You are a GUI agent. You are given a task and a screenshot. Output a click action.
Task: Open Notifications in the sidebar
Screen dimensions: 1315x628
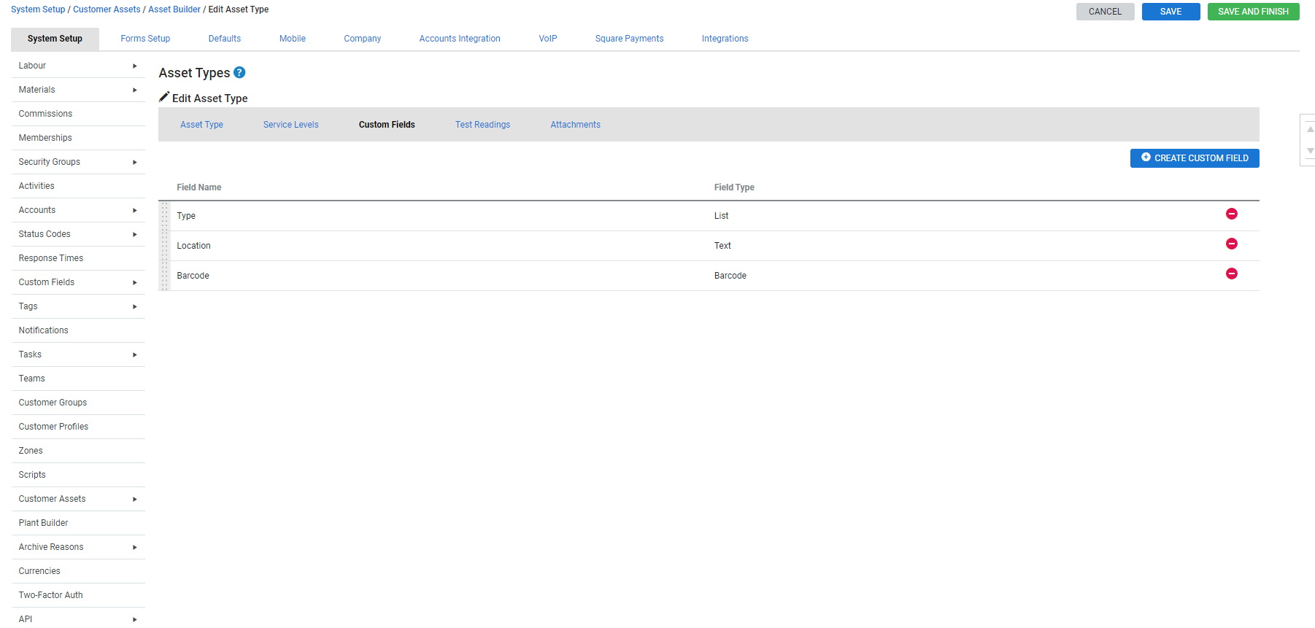pos(44,330)
